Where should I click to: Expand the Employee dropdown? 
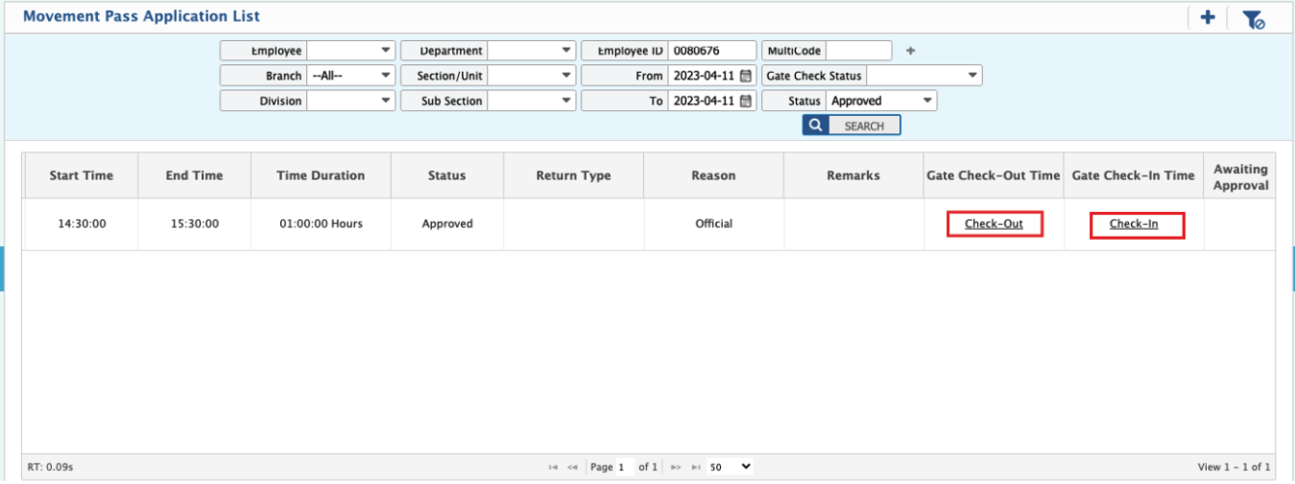[x=351, y=51]
